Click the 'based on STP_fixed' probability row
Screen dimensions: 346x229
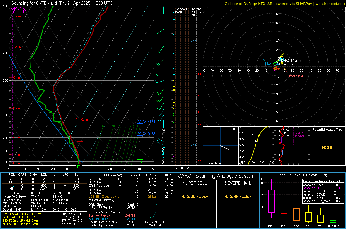(321, 201)
